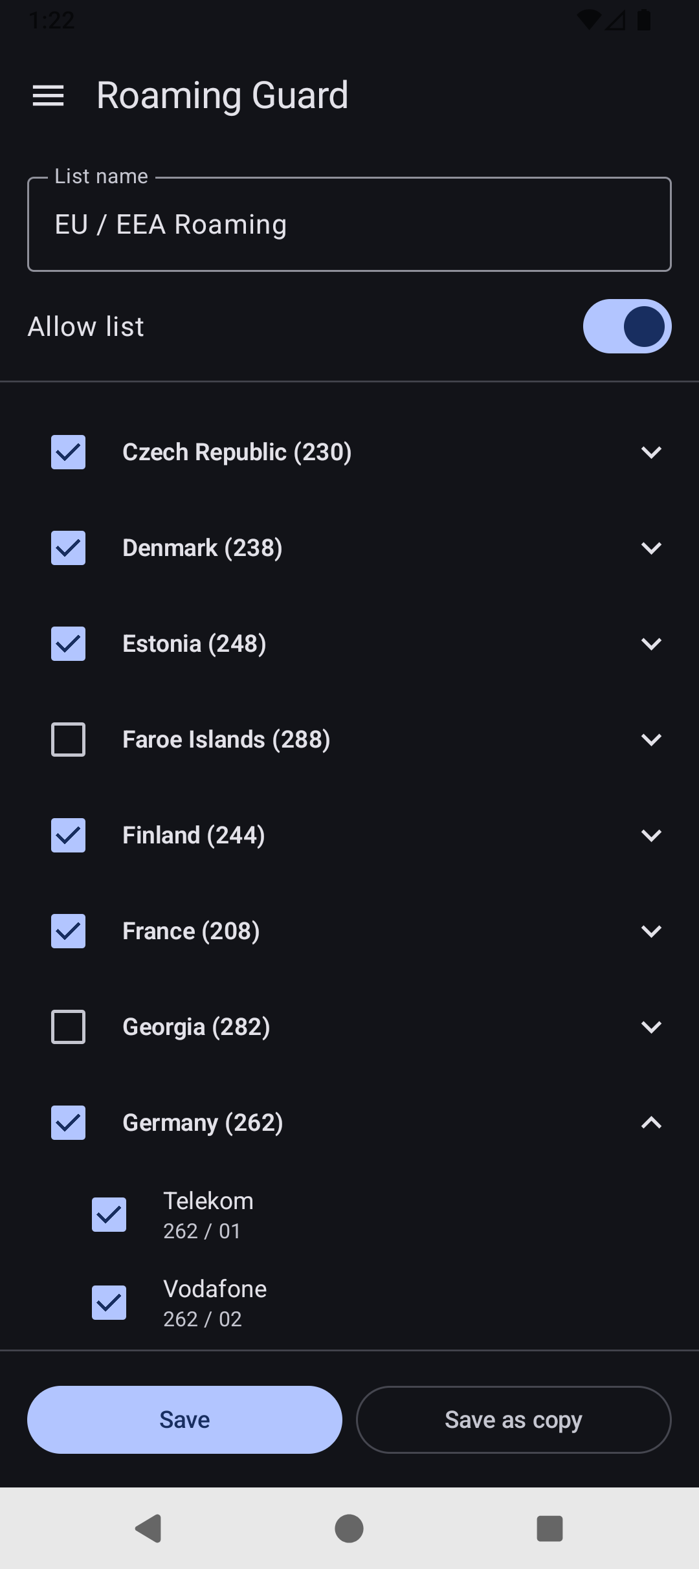Tap the Android back navigation button
The width and height of the screenshot is (699, 1569).
tap(149, 1528)
